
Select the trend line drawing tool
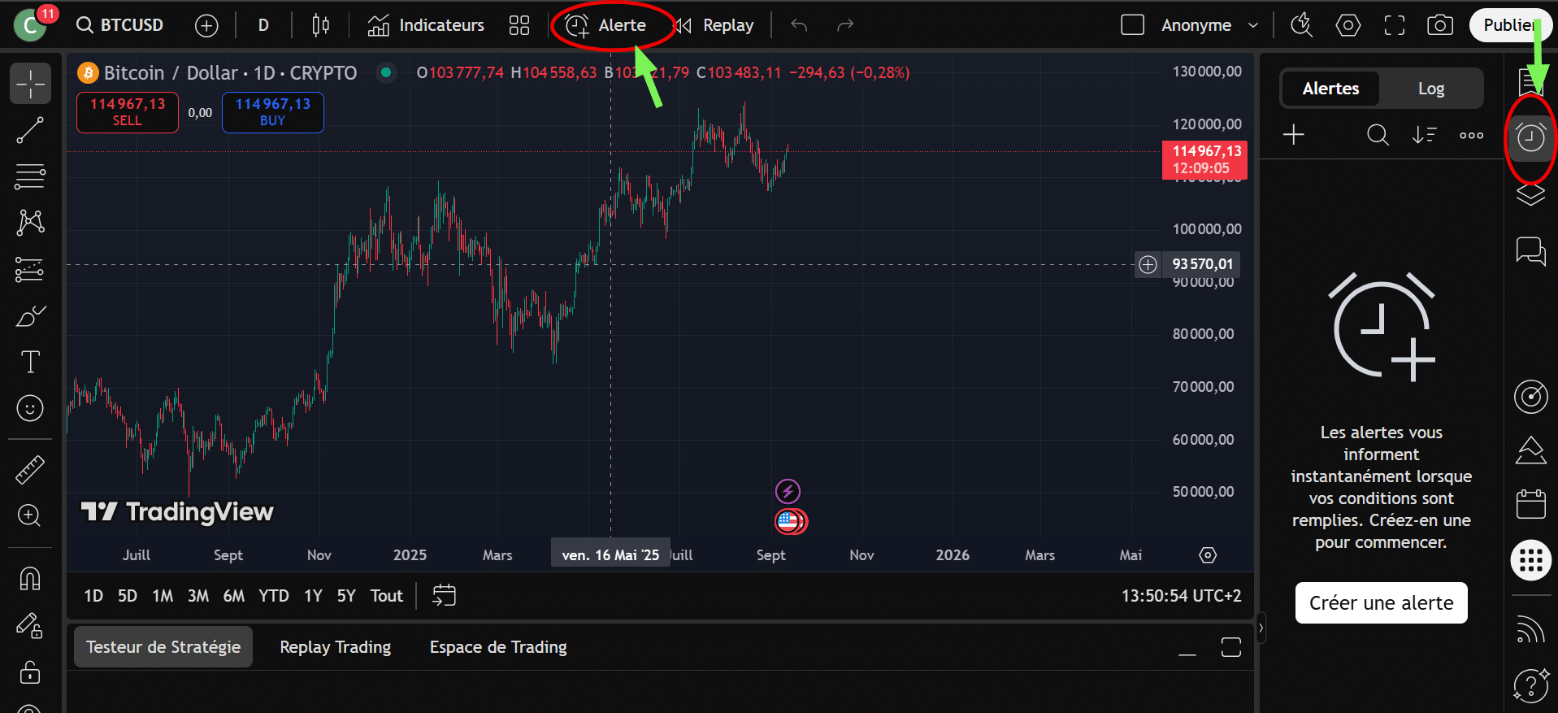(30, 130)
